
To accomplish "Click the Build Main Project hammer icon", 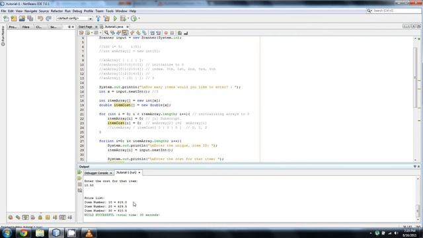I will [98, 19].
